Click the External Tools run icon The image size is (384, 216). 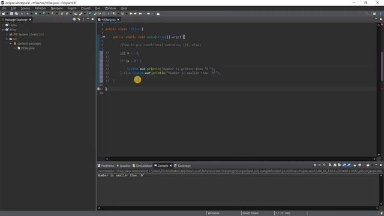[53, 14]
